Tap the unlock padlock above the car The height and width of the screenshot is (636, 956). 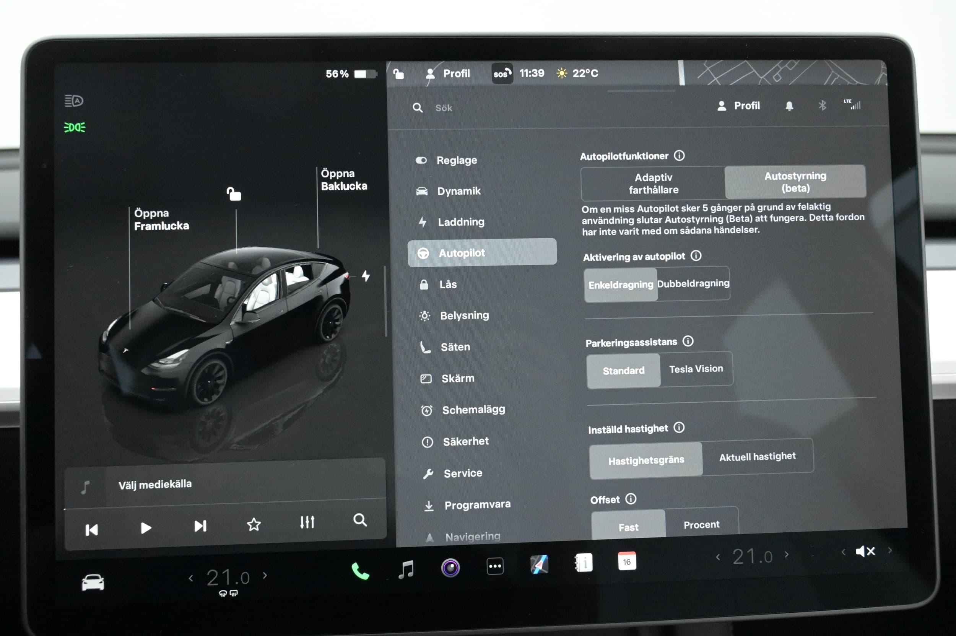click(234, 194)
